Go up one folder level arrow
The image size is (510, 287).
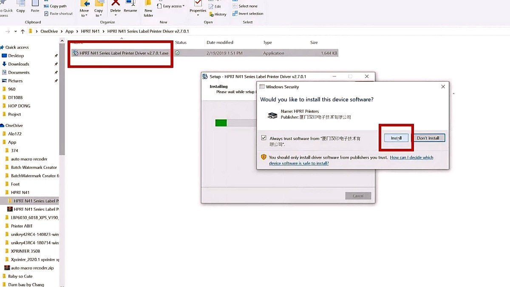(23, 31)
